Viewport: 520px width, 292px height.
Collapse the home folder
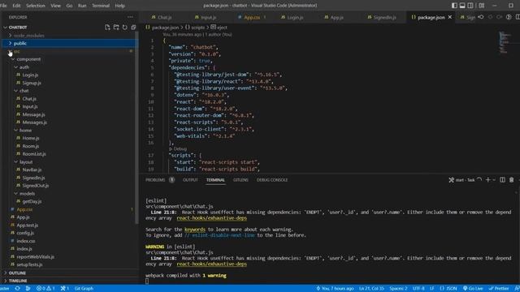coord(70,130)
